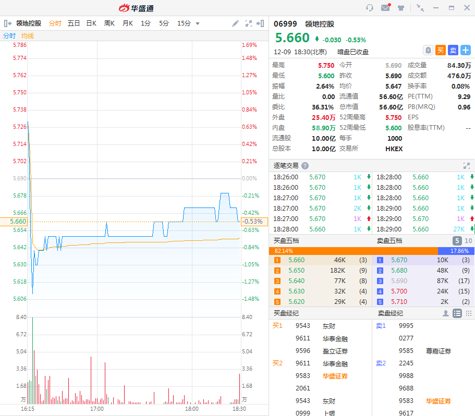Click the 卖盘五档 header
475x416 pixels.
(x=389, y=241)
